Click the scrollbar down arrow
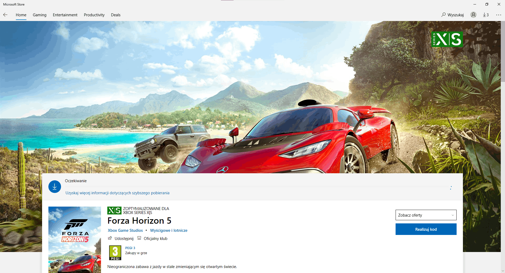This screenshot has height=273, width=505. coord(503,271)
